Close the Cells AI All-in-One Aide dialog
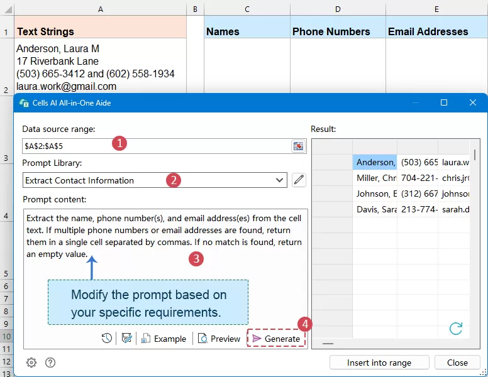 [x=472, y=102]
